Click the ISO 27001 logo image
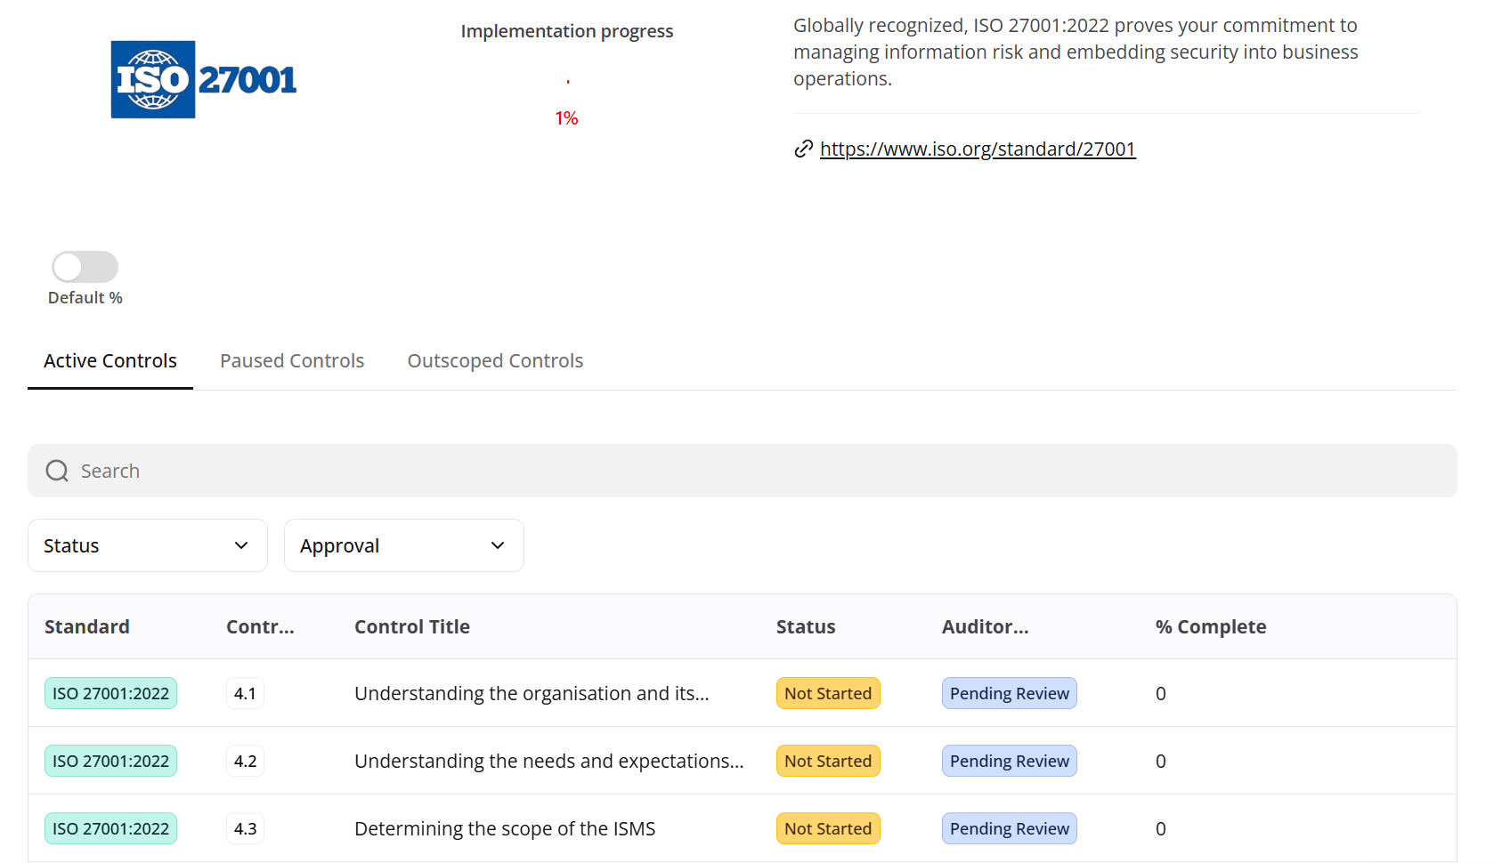The width and height of the screenshot is (1510, 863). pos(203,79)
